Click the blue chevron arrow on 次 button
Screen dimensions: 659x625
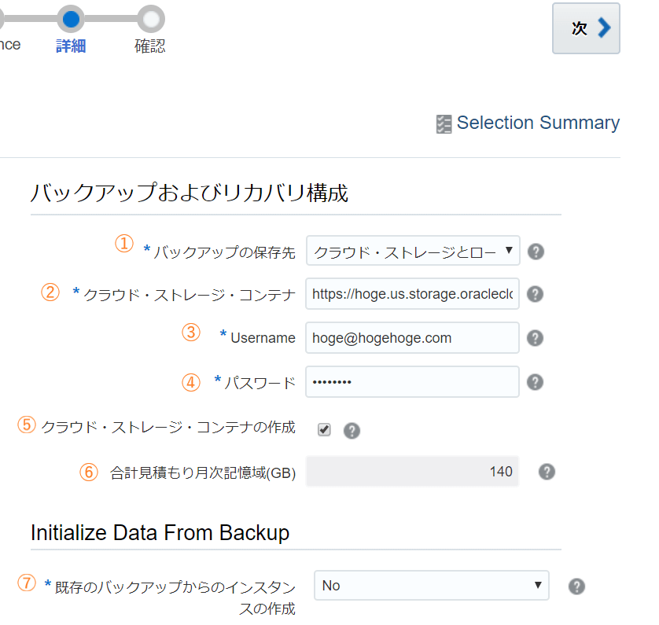click(604, 28)
